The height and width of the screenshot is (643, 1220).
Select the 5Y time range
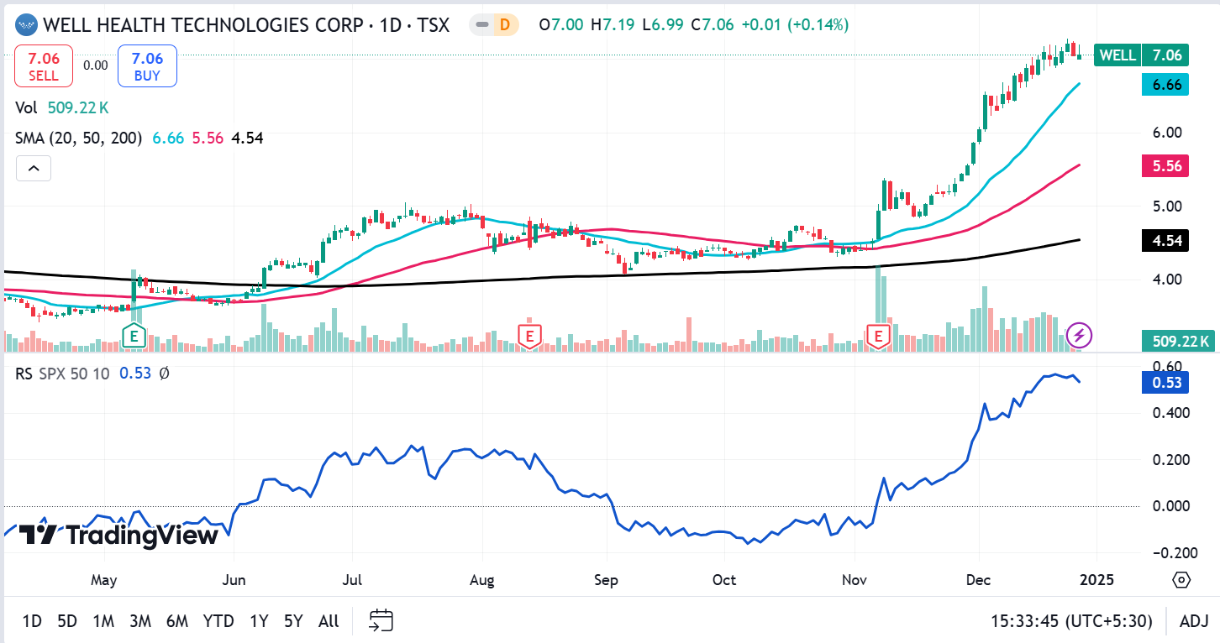coord(293,621)
